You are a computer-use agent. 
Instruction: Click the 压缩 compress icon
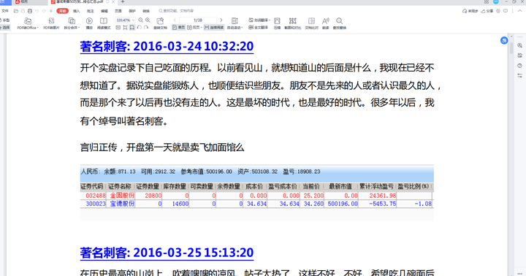277,23
